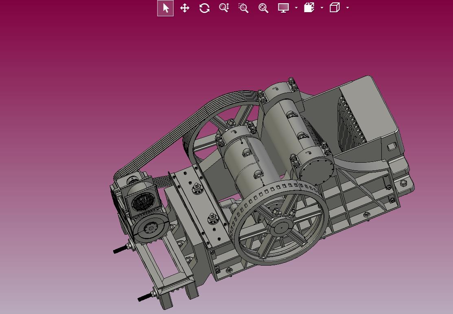The width and height of the screenshot is (453, 314).
Task: Click the section/explode box icon
Action: (x=309, y=8)
